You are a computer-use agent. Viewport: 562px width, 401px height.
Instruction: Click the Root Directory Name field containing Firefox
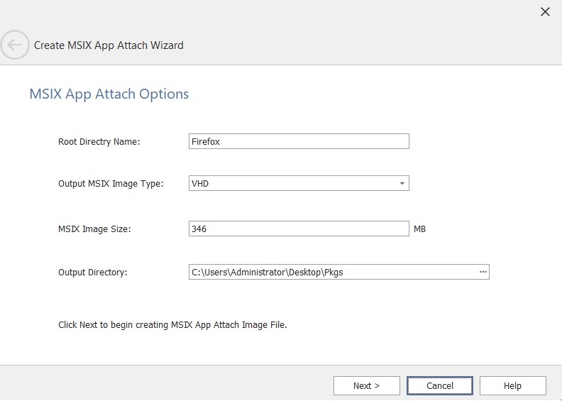[299, 141]
